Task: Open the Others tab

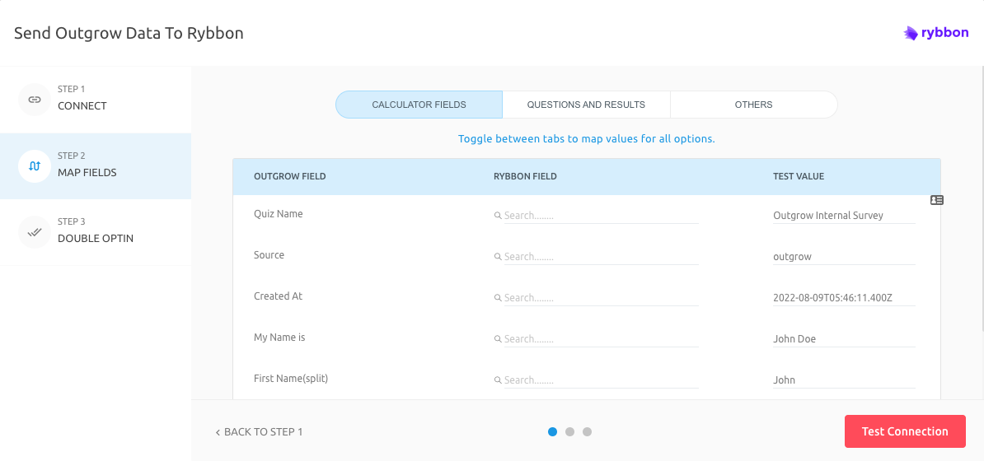Action: pyautogui.click(x=754, y=105)
